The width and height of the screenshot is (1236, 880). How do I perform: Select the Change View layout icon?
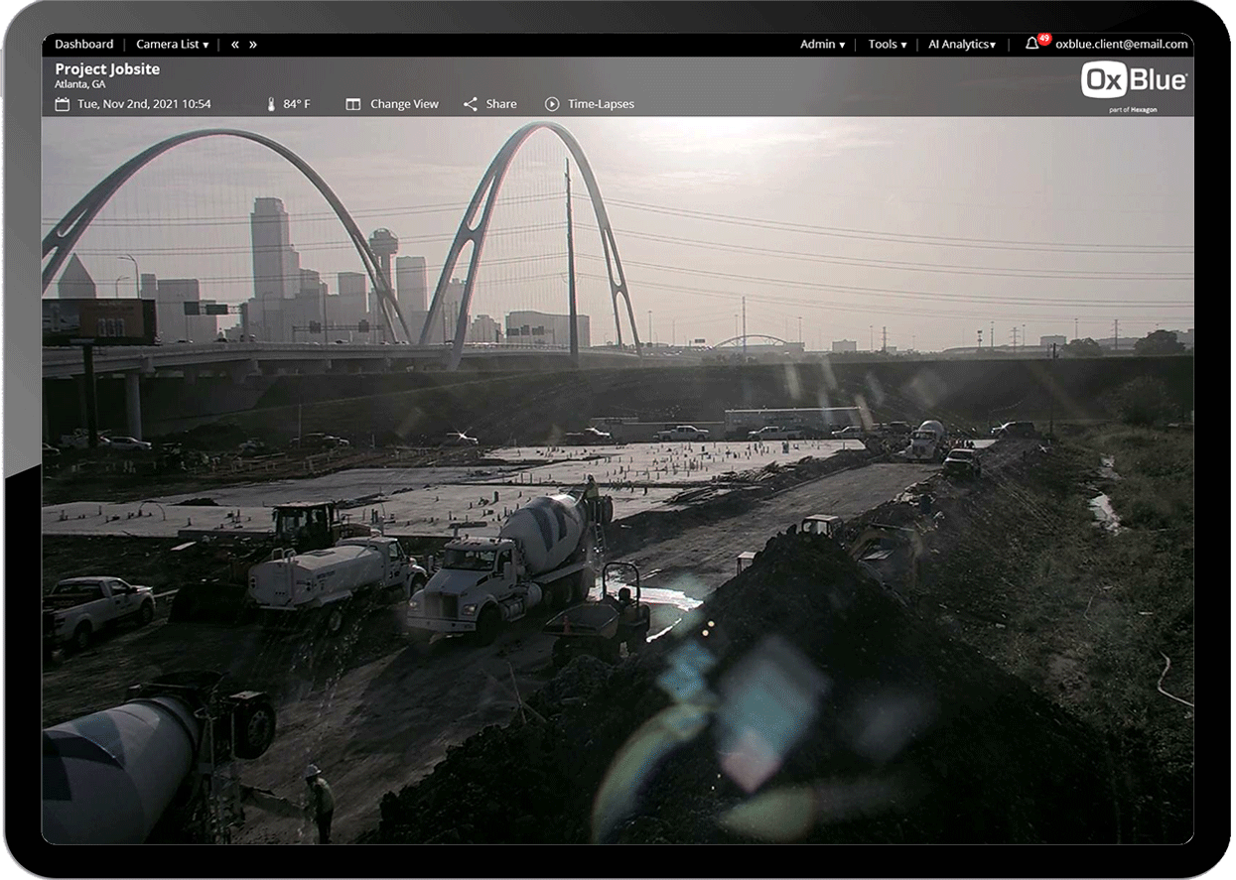tap(353, 102)
